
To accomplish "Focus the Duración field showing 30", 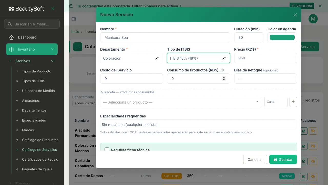I will tap(249, 37).
